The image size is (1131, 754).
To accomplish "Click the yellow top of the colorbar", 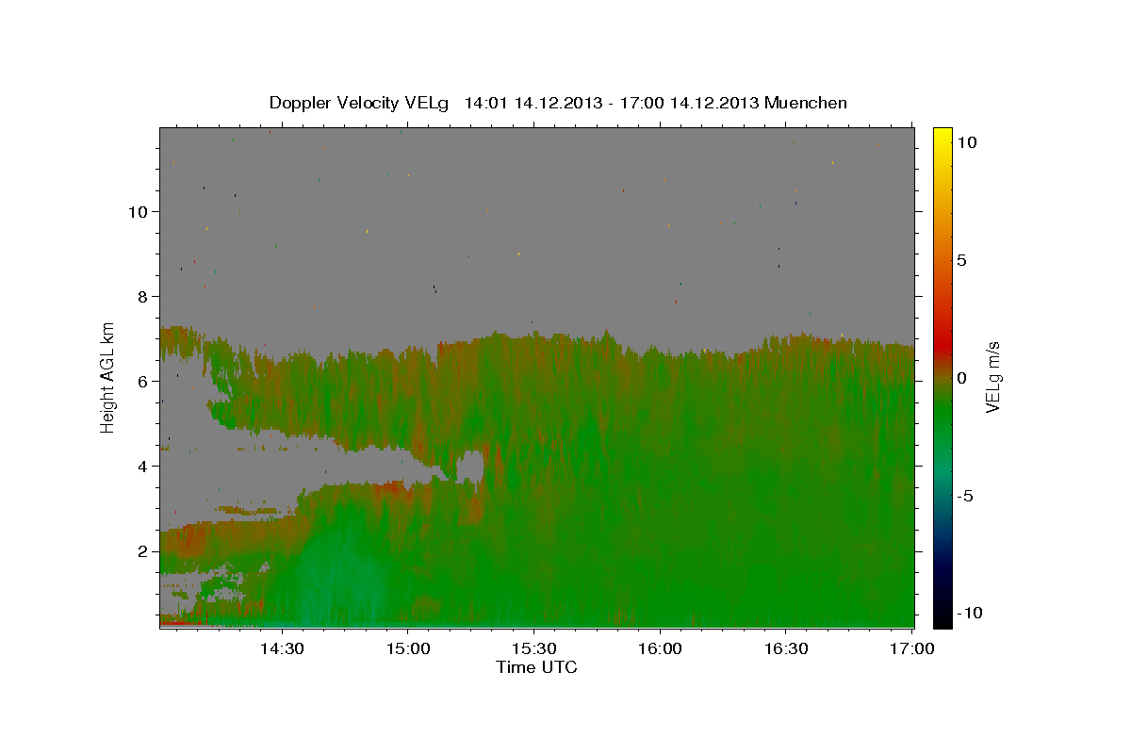I will coord(942,137).
